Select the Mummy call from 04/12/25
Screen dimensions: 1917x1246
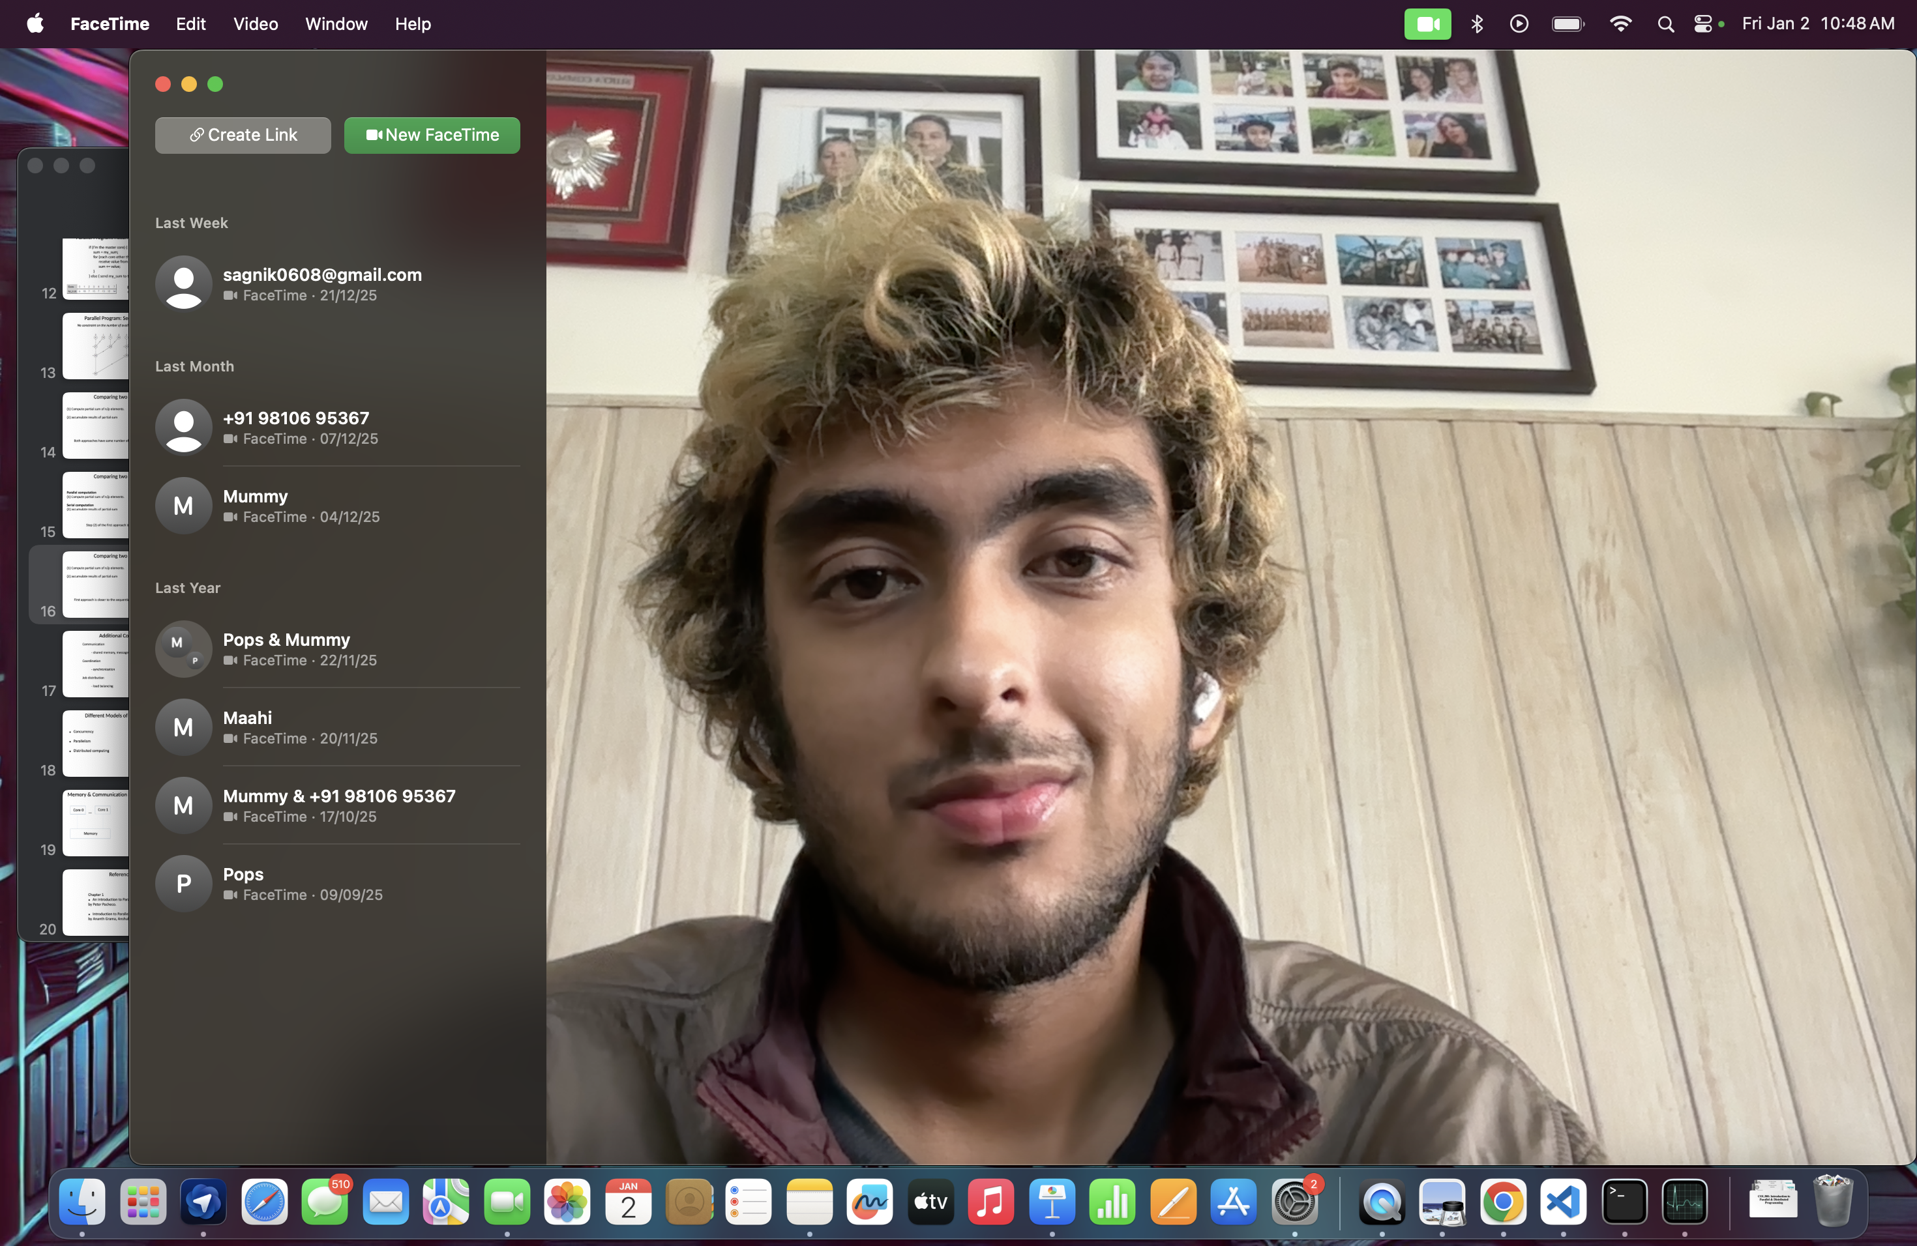(x=338, y=506)
